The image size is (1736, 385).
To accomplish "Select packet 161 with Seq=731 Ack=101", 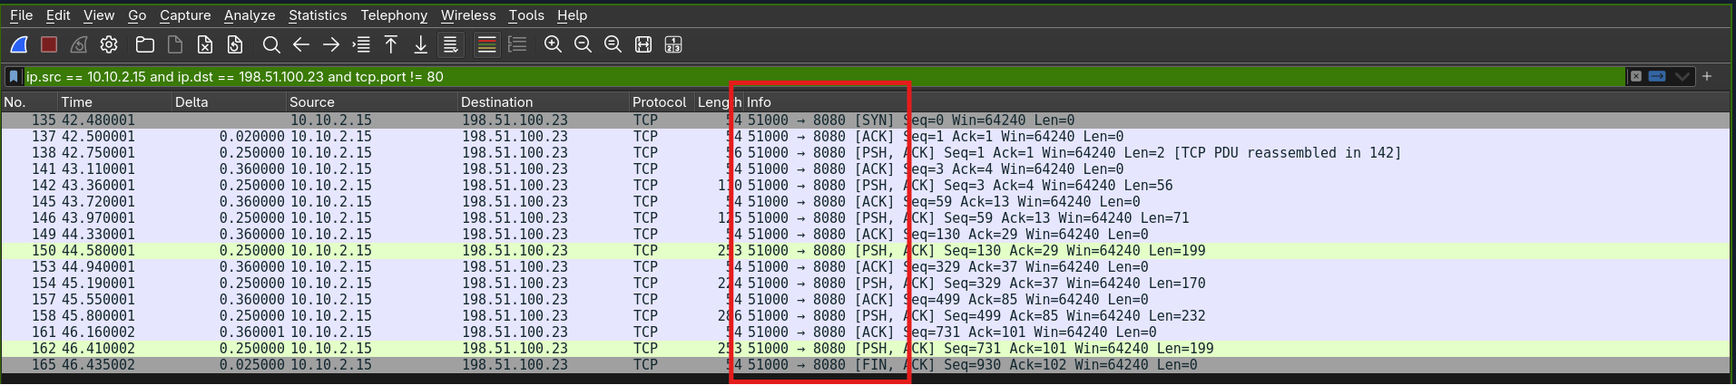I will point(868,332).
